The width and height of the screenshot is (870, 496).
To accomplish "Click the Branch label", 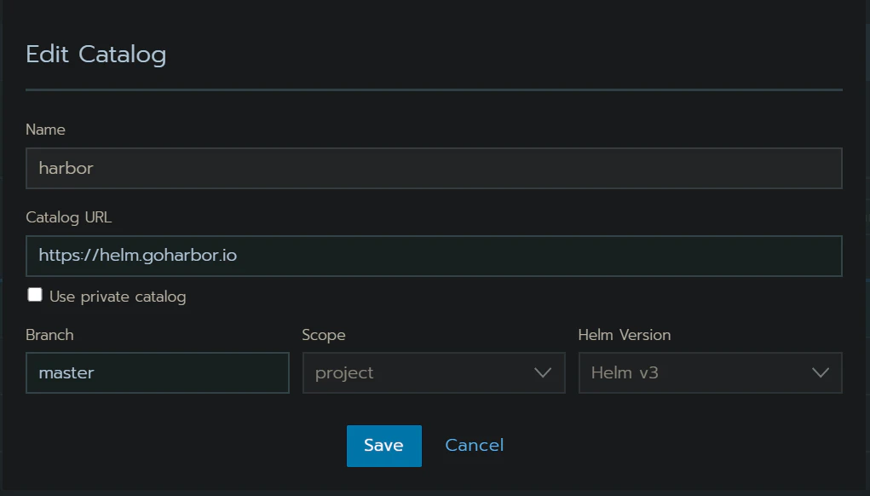I will point(49,335).
